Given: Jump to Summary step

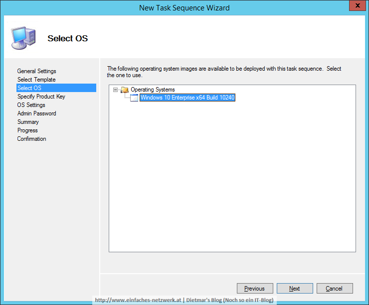Looking at the screenshot, I should (x=28, y=122).
